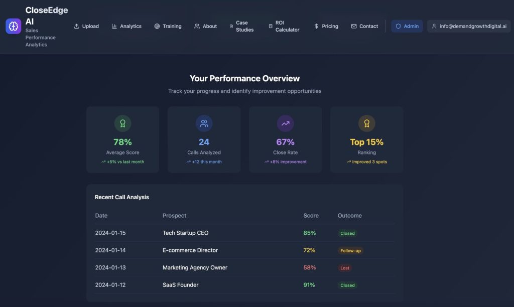The height and width of the screenshot is (307, 514).
Task: Click the envelope icon next to Contact
Action: click(354, 26)
